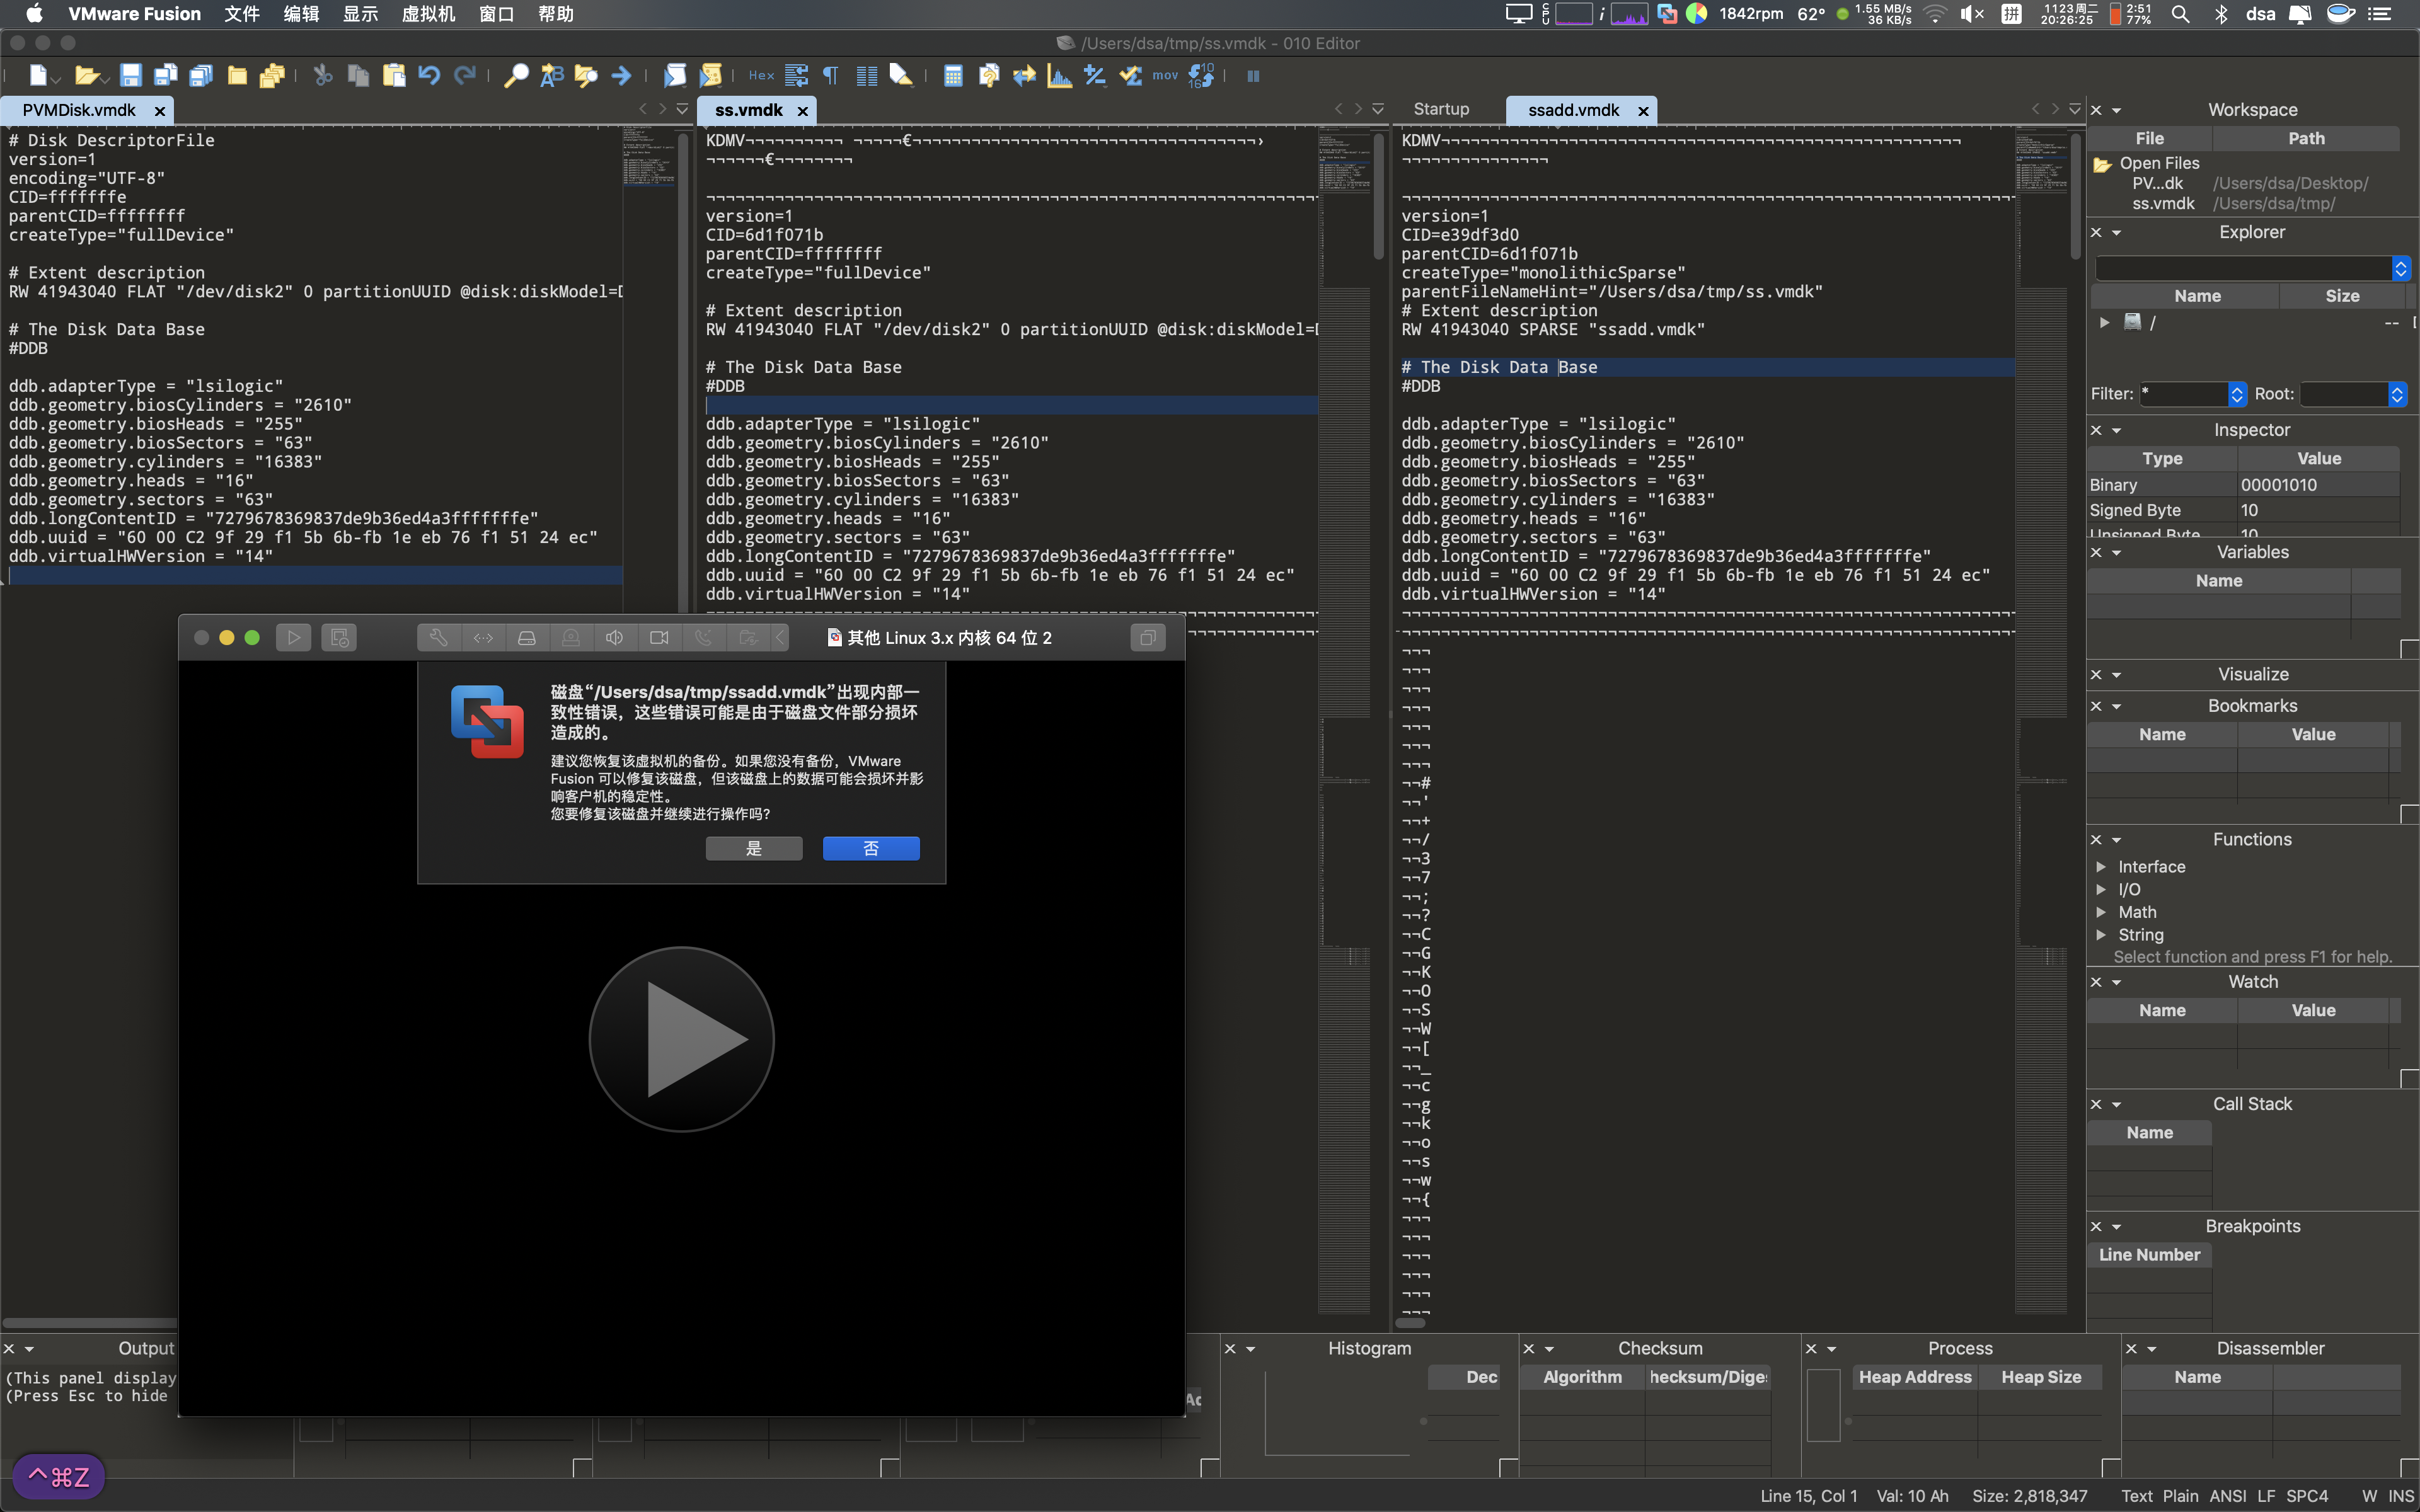
Task: Close the ssadd.vmdk tab
Action: pyautogui.click(x=1643, y=111)
